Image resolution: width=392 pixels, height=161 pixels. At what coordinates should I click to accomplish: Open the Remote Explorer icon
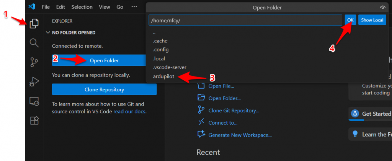pyautogui.click(x=34, y=101)
